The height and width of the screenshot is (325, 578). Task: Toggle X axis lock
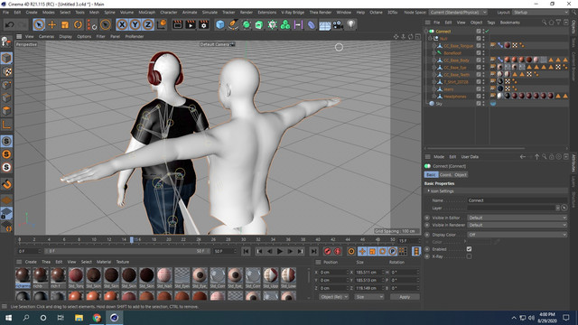[x=122, y=24]
